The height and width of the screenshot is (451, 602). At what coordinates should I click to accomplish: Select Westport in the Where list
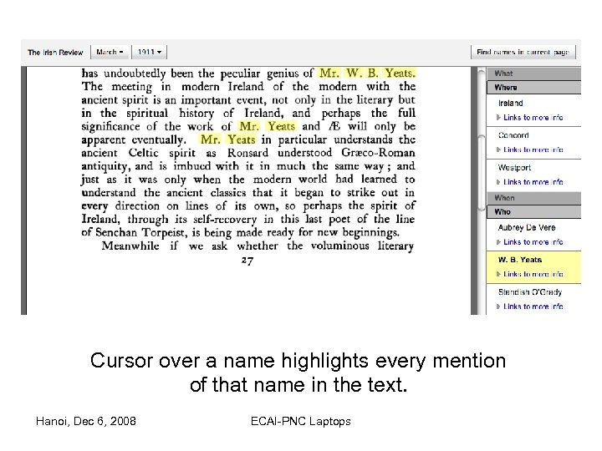pyautogui.click(x=514, y=168)
